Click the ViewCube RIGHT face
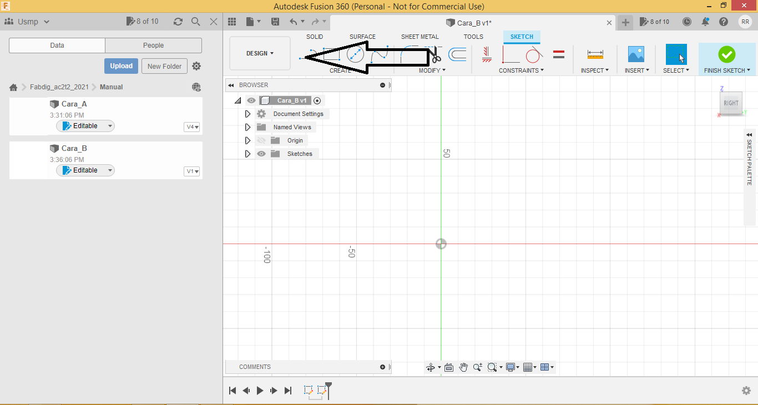This screenshot has height=405, width=758. [x=731, y=103]
